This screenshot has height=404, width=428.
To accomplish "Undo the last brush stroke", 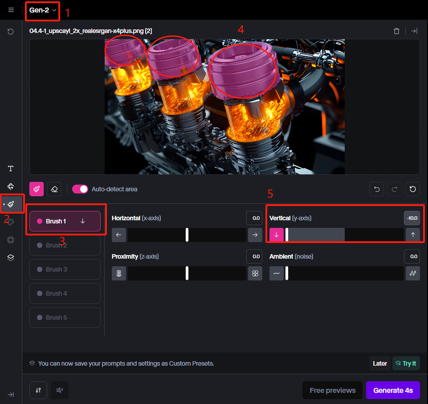I will (x=377, y=189).
